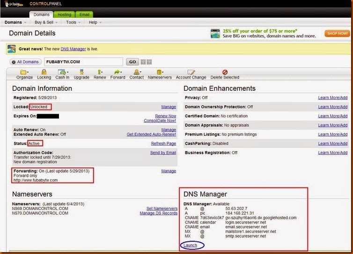Viewport: 353px width, 254px height.
Task: Go to next domain arrow
Action: coord(149,62)
